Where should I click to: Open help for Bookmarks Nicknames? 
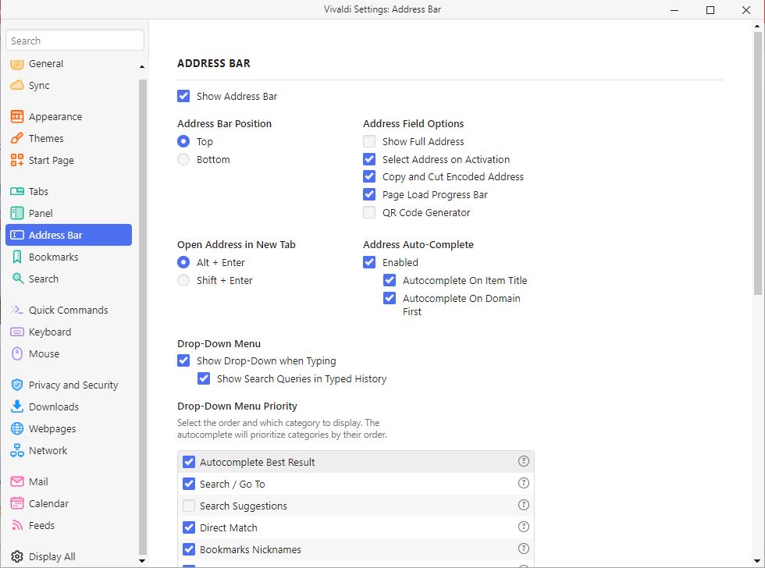pyautogui.click(x=524, y=548)
